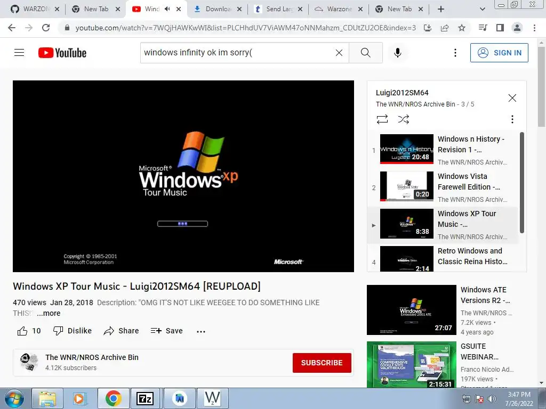
Task: Select Windows XP Tour Music playlist item
Action: click(x=443, y=224)
